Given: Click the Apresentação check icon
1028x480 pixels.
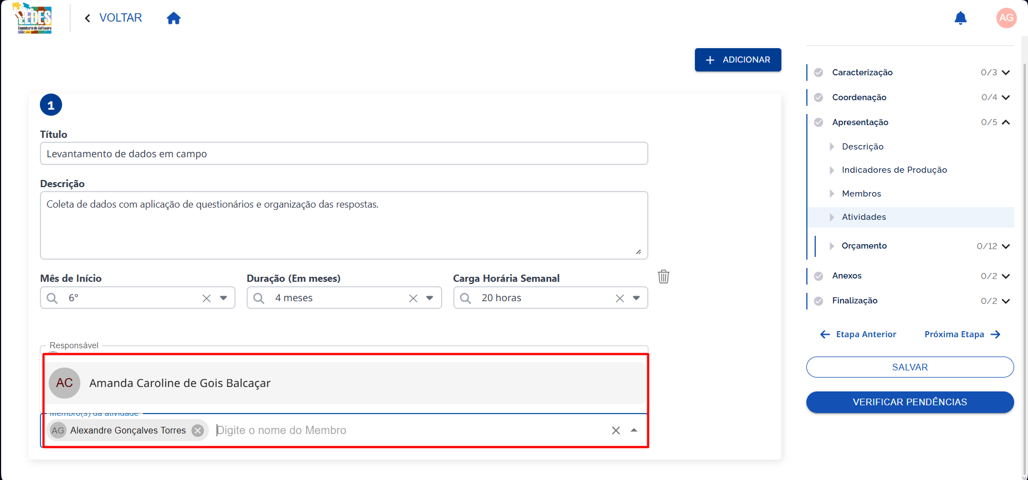Looking at the screenshot, I should tap(819, 122).
